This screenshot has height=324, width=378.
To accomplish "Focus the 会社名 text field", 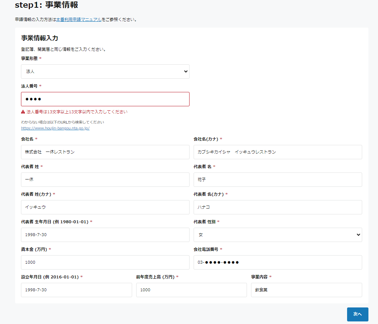I will click(x=105, y=152).
